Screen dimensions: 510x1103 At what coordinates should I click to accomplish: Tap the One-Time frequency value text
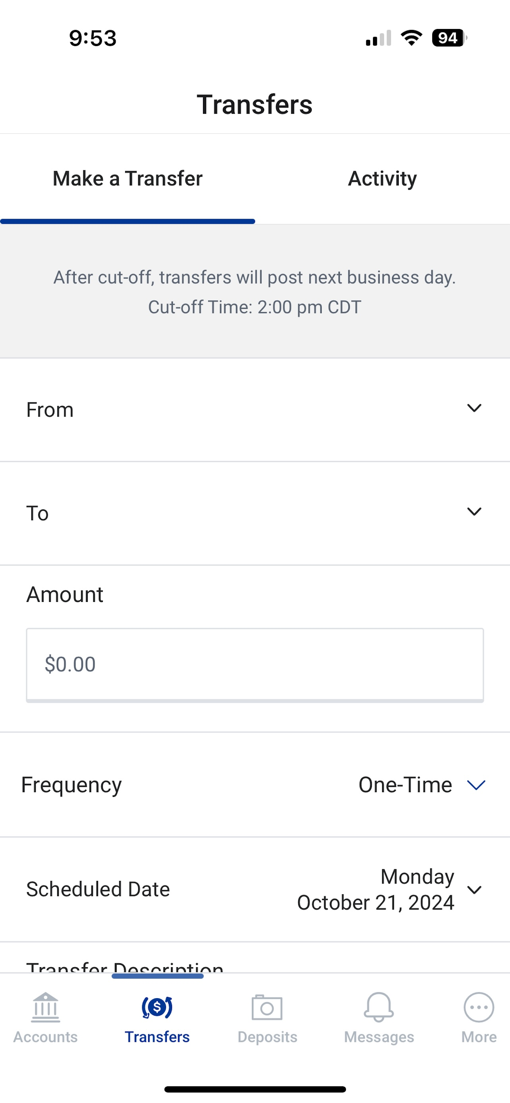pyautogui.click(x=405, y=785)
